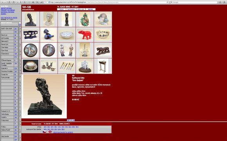This screenshot has height=141, width=227.
Task: Open thumbnail of glass cruet stand
Action: 85,50
